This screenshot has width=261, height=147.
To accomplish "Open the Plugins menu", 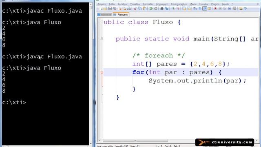I will [x=215, y=4].
